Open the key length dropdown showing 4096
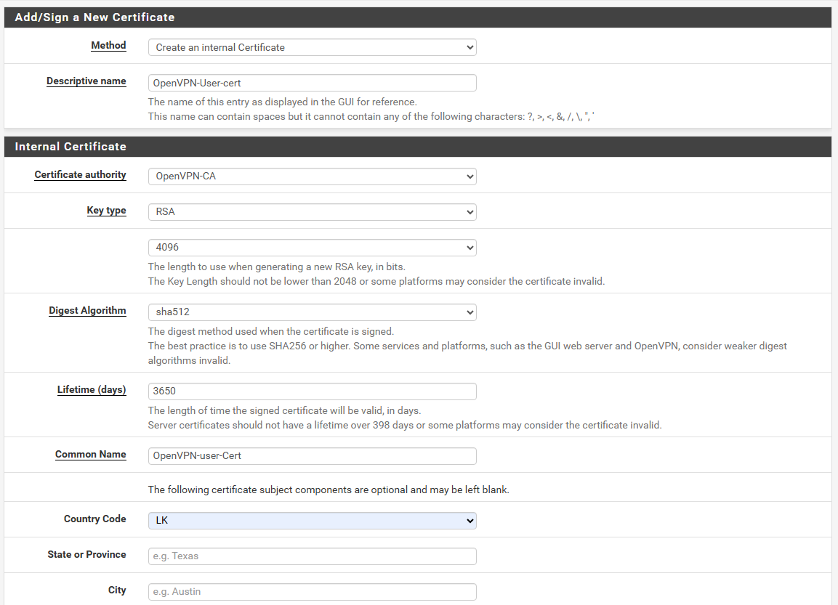This screenshot has height=605, width=838. coord(312,247)
